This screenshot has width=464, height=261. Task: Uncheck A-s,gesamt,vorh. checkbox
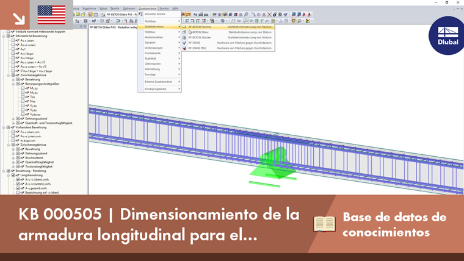18,188
